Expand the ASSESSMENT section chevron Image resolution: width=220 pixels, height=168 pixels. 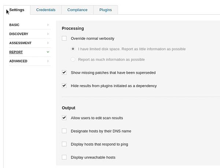(48, 43)
